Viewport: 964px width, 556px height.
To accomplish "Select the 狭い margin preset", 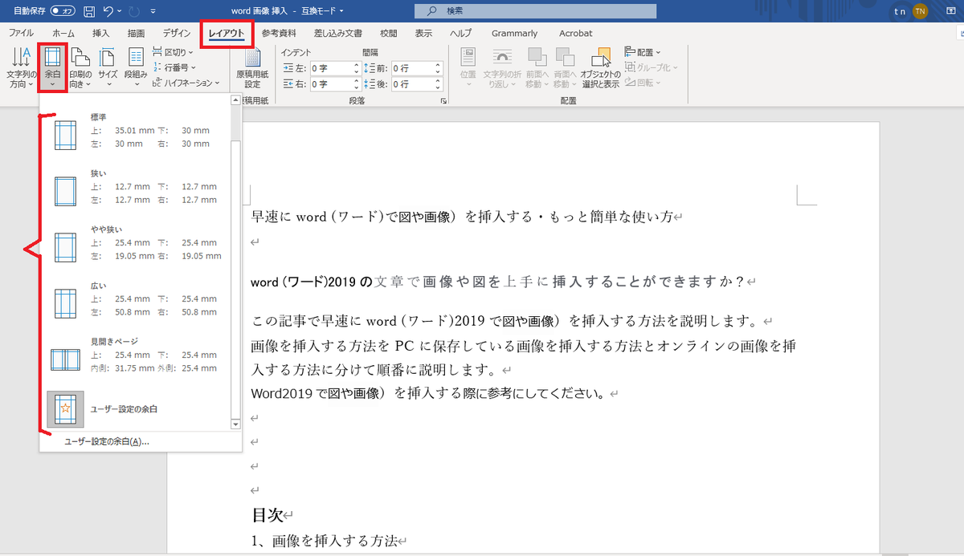I will coord(137,187).
